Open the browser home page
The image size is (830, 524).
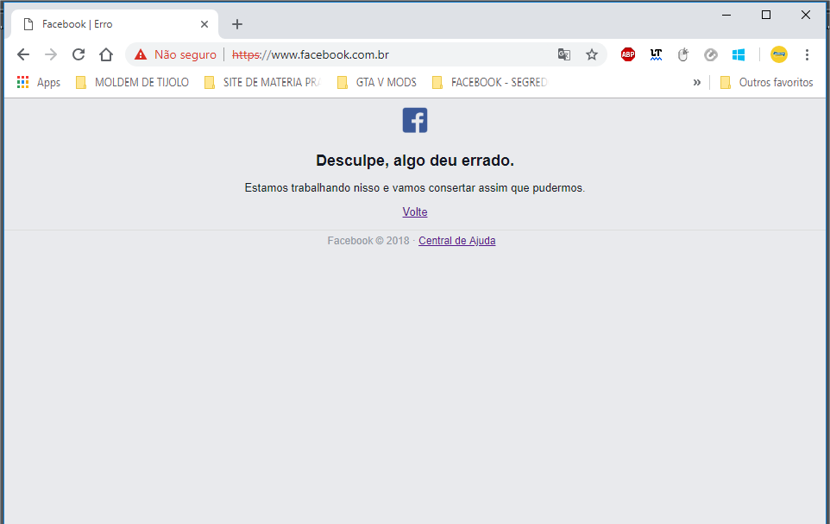point(106,54)
